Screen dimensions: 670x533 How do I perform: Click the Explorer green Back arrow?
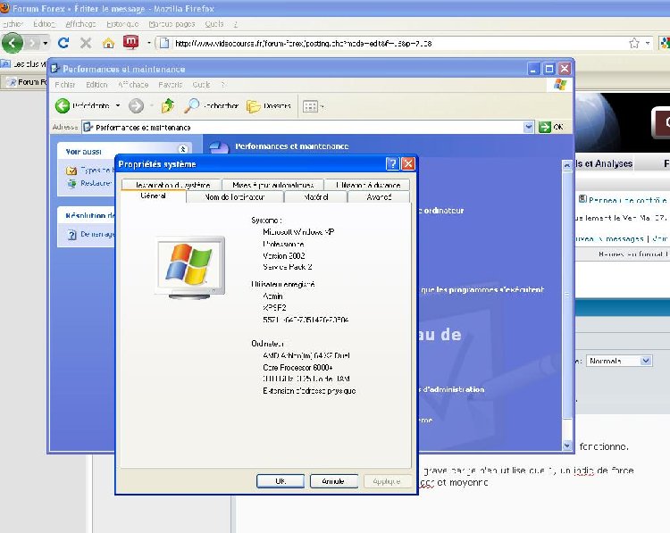63,106
